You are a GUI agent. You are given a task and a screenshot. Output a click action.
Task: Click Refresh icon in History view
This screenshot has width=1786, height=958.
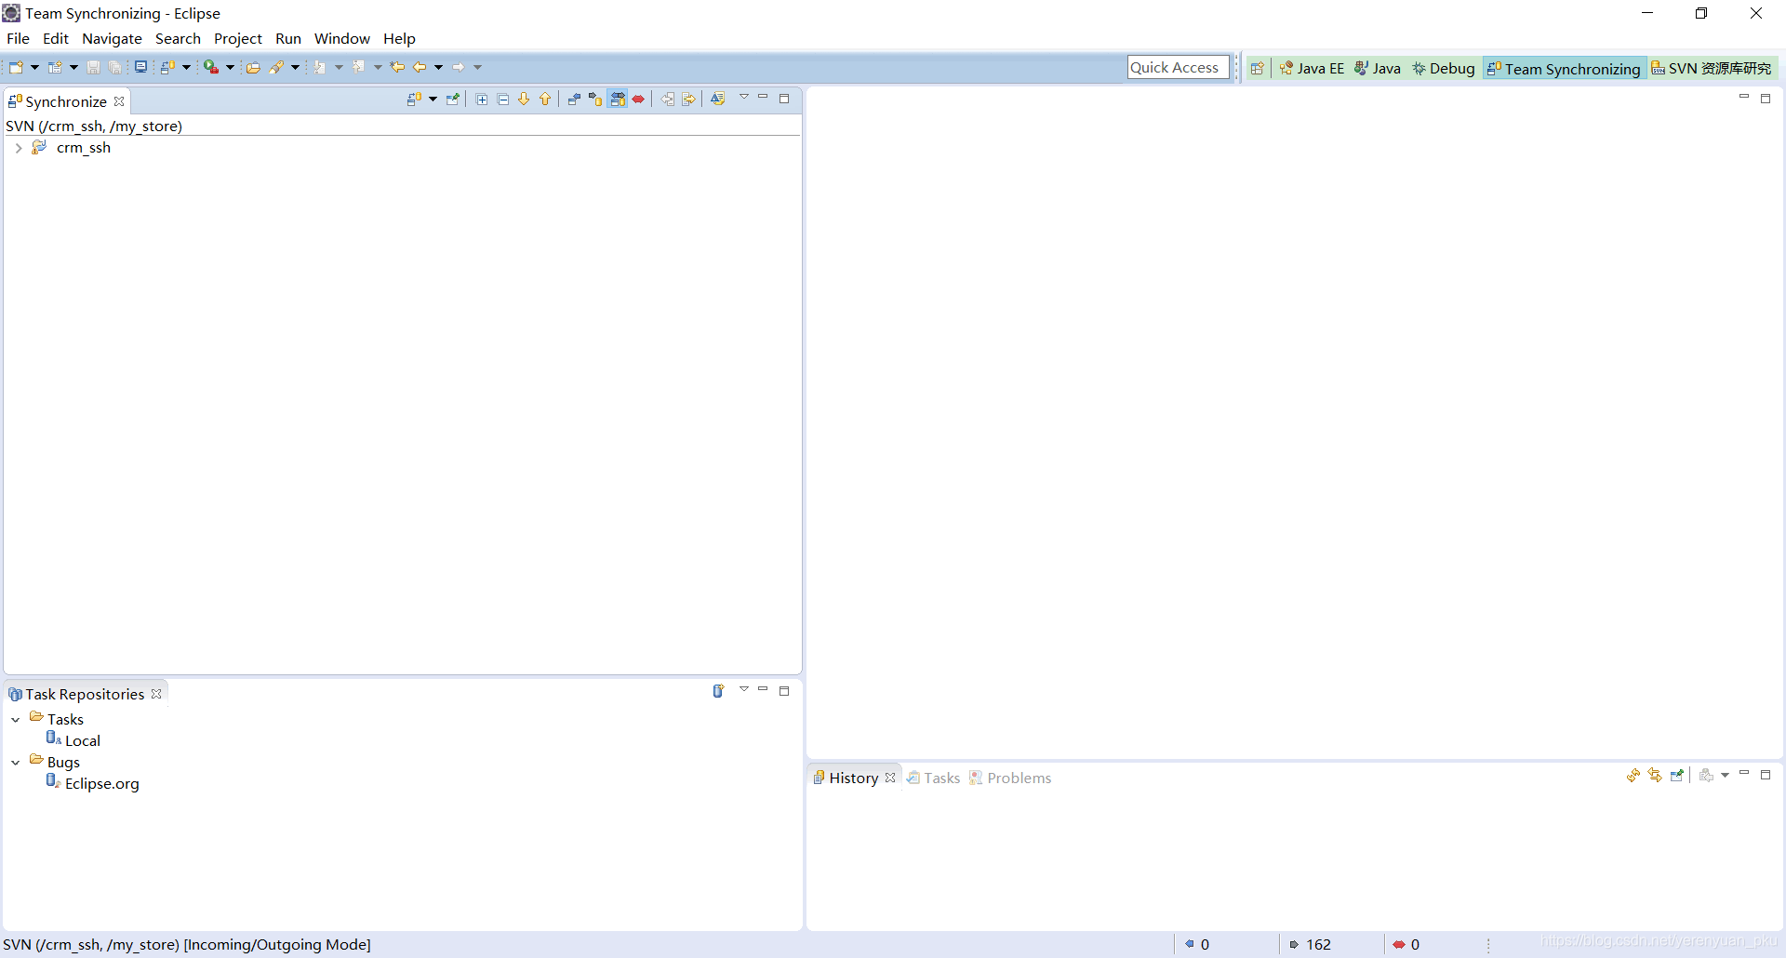tap(1633, 776)
